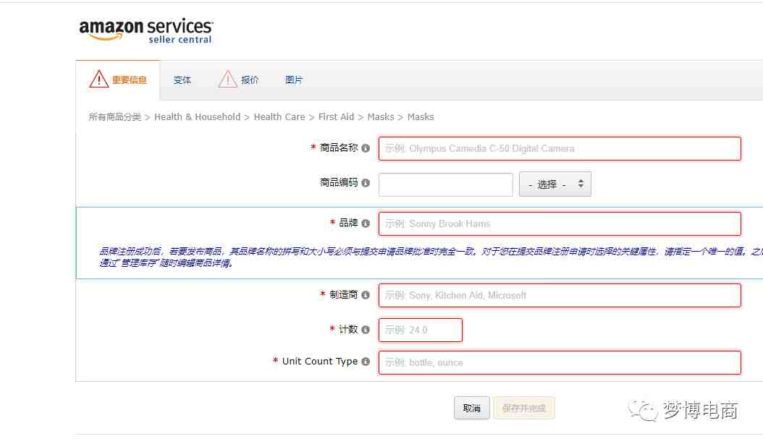Open info icon next to 制造商
The height and width of the screenshot is (444, 763).
click(x=366, y=295)
